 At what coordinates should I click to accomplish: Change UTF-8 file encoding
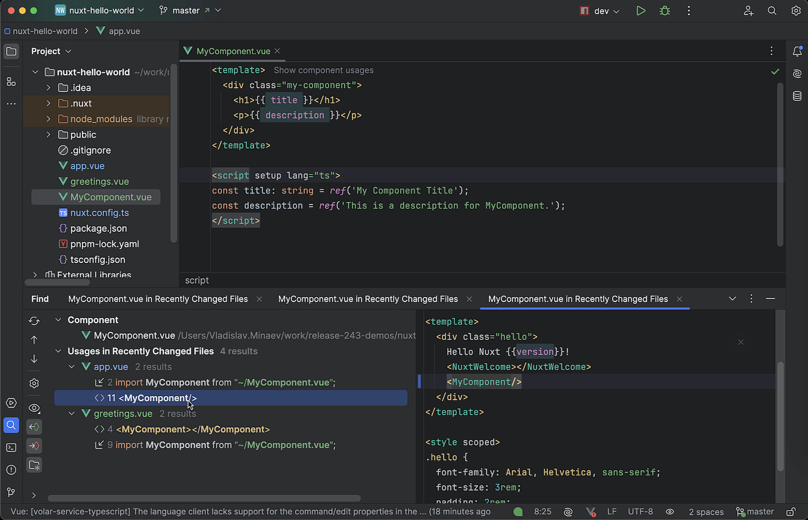[640, 512]
